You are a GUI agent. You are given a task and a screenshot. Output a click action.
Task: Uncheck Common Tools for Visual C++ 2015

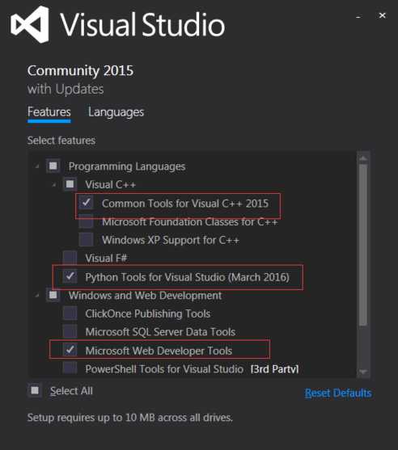click(x=87, y=203)
